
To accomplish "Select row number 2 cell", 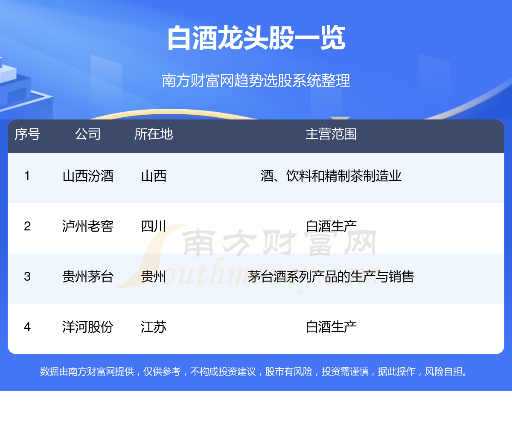I will [x=27, y=226].
